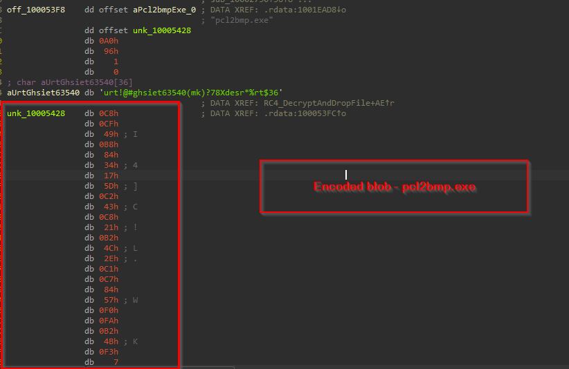569x369 pixels.
Task: Select the final db 7 byte value
Action: (116, 363)
